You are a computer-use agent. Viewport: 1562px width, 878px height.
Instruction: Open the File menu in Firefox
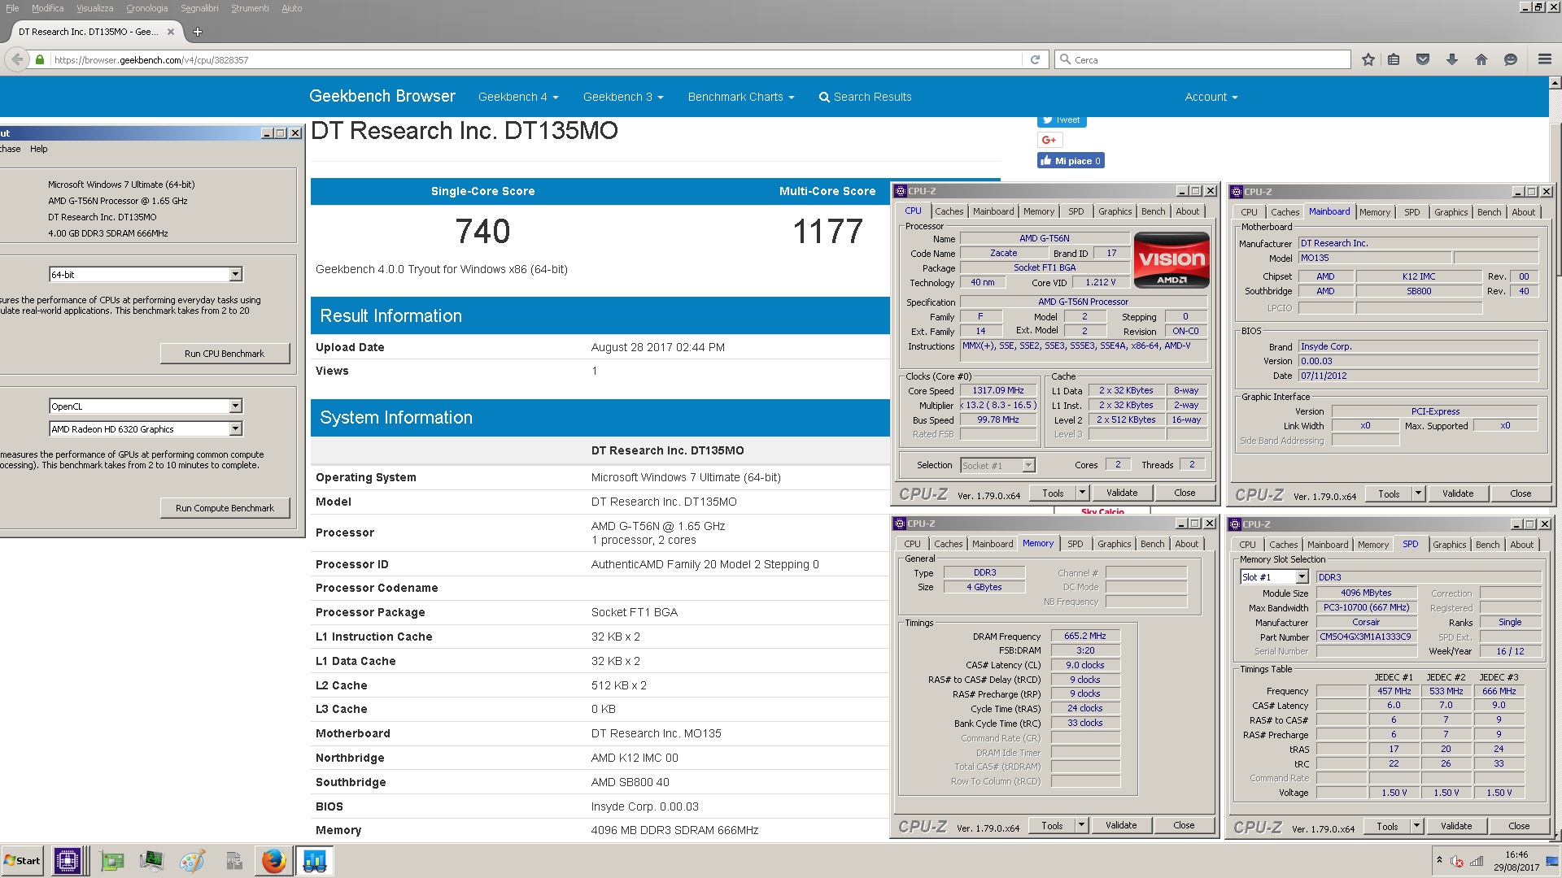[x=12, y=8]
